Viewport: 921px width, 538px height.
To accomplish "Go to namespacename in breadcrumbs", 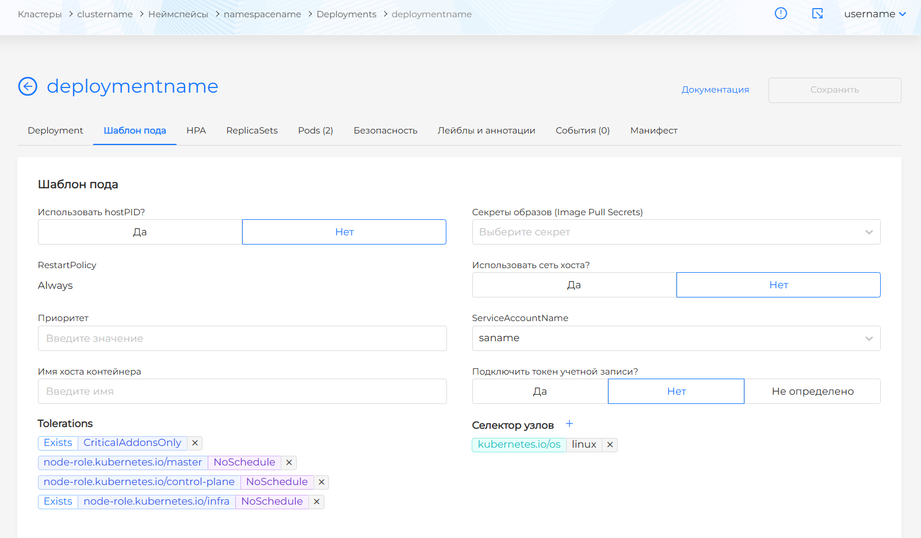I will pyautogui.click(x=262, y=14).
